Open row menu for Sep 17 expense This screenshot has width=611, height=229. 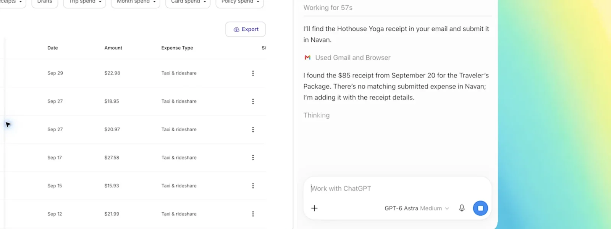coord(253,158)
